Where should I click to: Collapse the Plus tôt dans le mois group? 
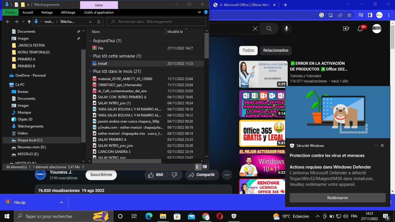pyautogui.click(x=91, y=71)
